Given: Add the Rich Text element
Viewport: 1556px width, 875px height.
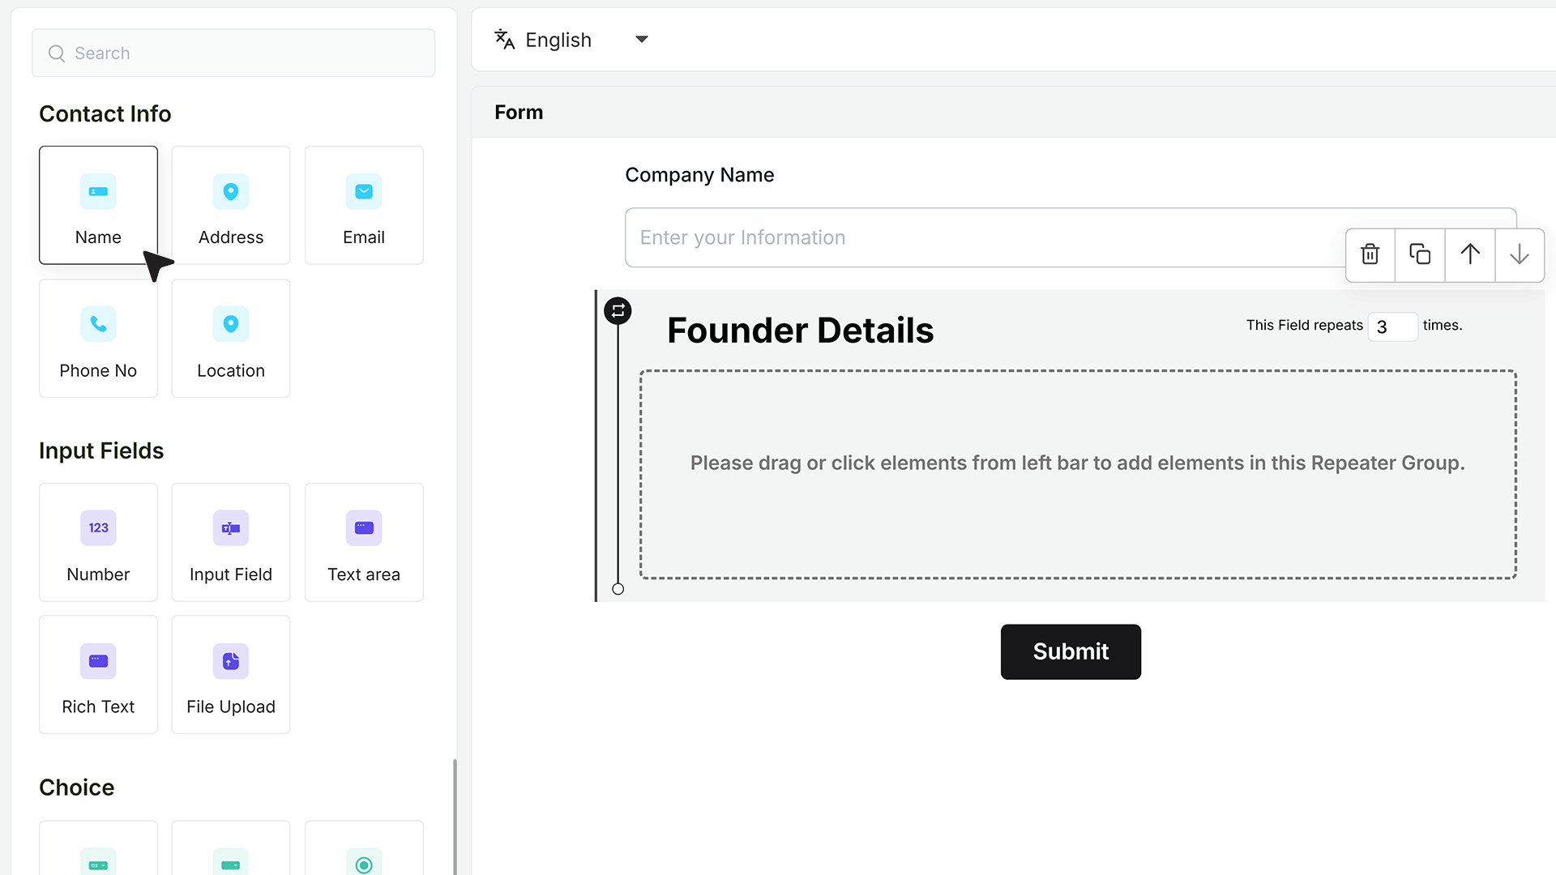Looking at the screenshot, I should [x=98, y=675].
